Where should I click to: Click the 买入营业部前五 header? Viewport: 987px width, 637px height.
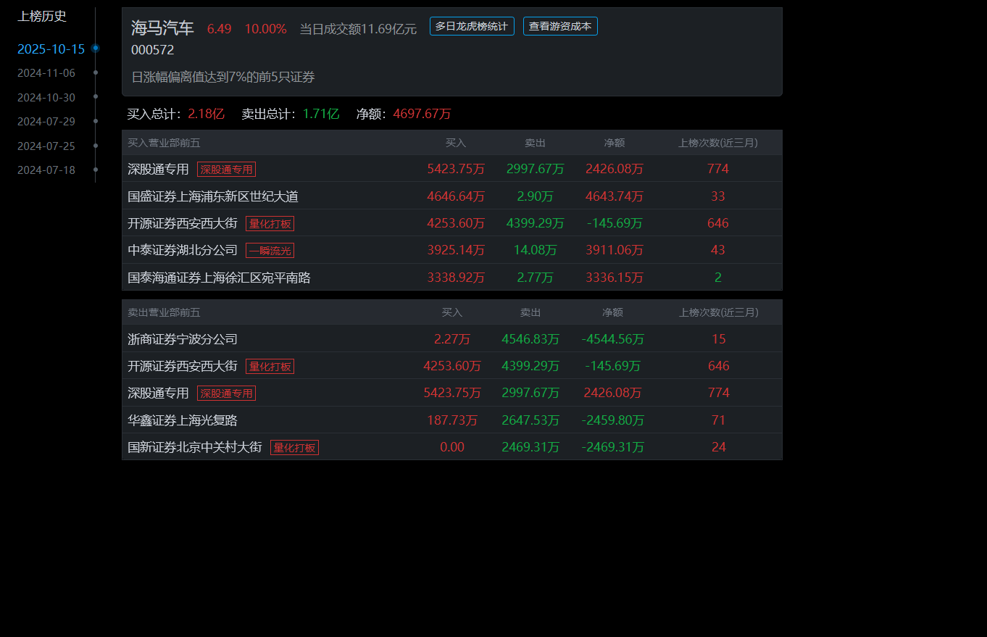164,143
